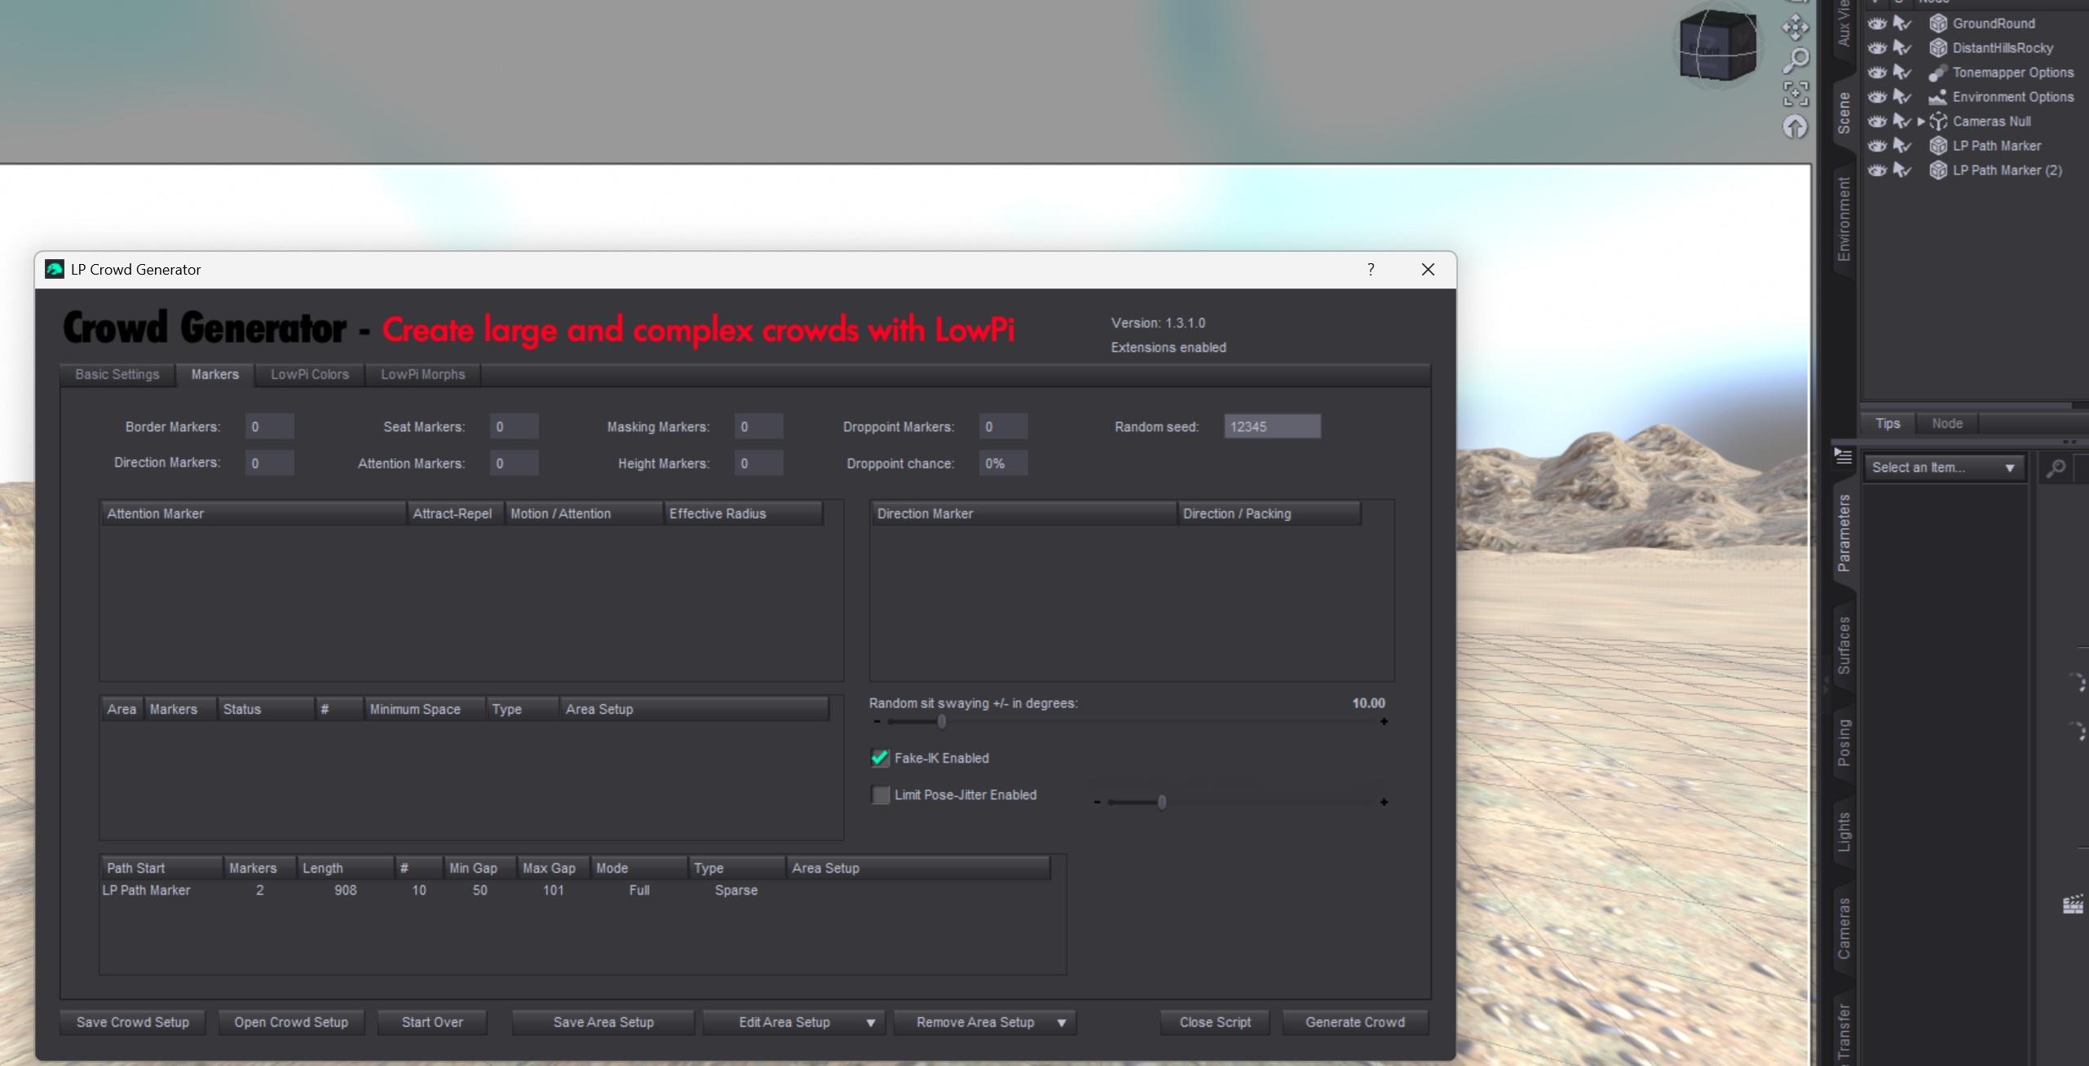This screenshot has height=1066, width=2089.
Task: Click the Parameters pane search magnifier icon
Action: pyautogui.click(x=2056, y=468)
